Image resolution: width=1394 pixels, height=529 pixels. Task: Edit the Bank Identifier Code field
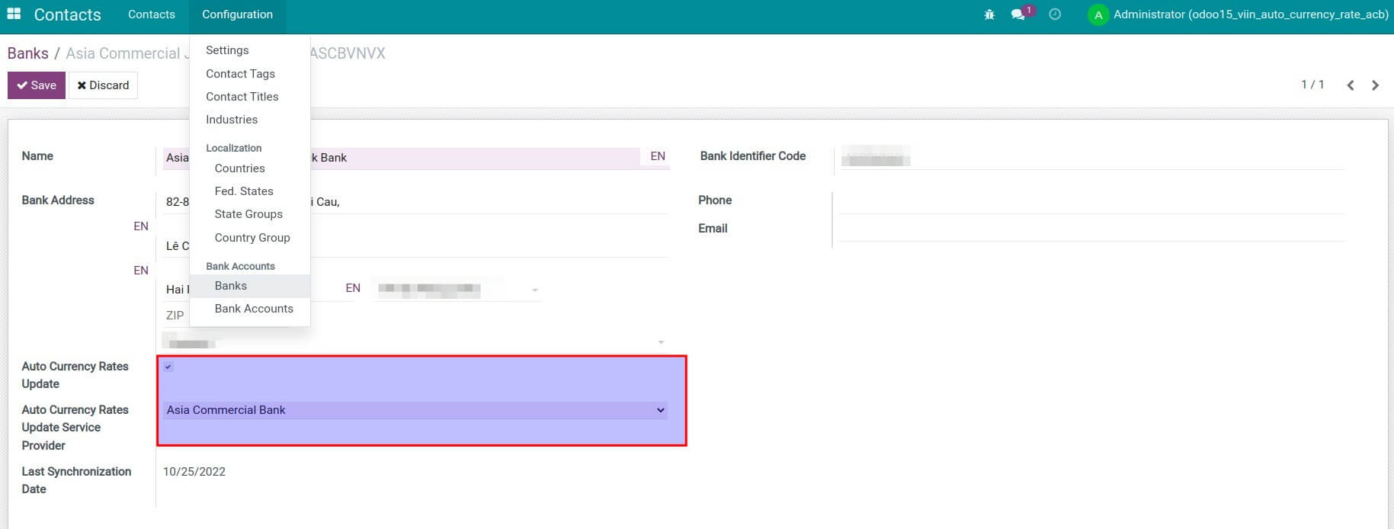pyautogui.click(x=1092, y=158)
